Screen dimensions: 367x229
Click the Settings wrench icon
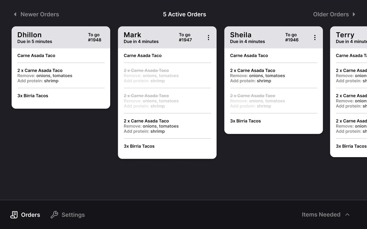pyautogui.click(x=54, y=215)
